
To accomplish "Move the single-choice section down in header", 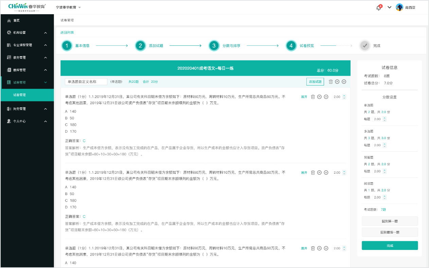I will 344,82.
